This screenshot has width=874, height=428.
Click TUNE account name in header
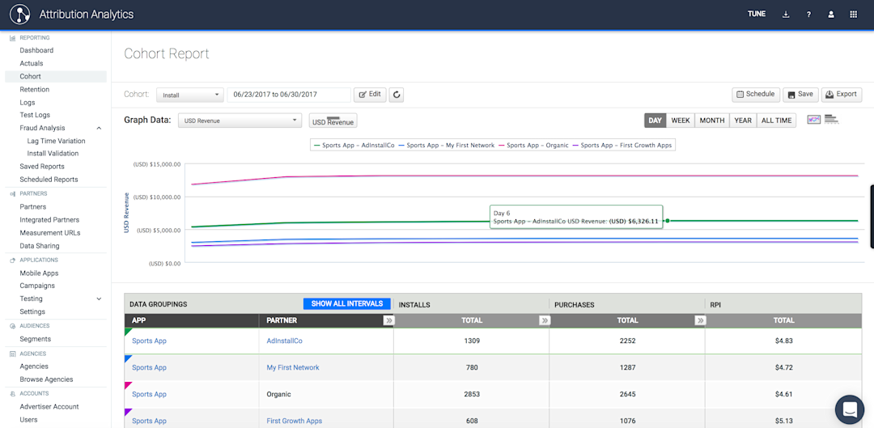tap(757, 15)
